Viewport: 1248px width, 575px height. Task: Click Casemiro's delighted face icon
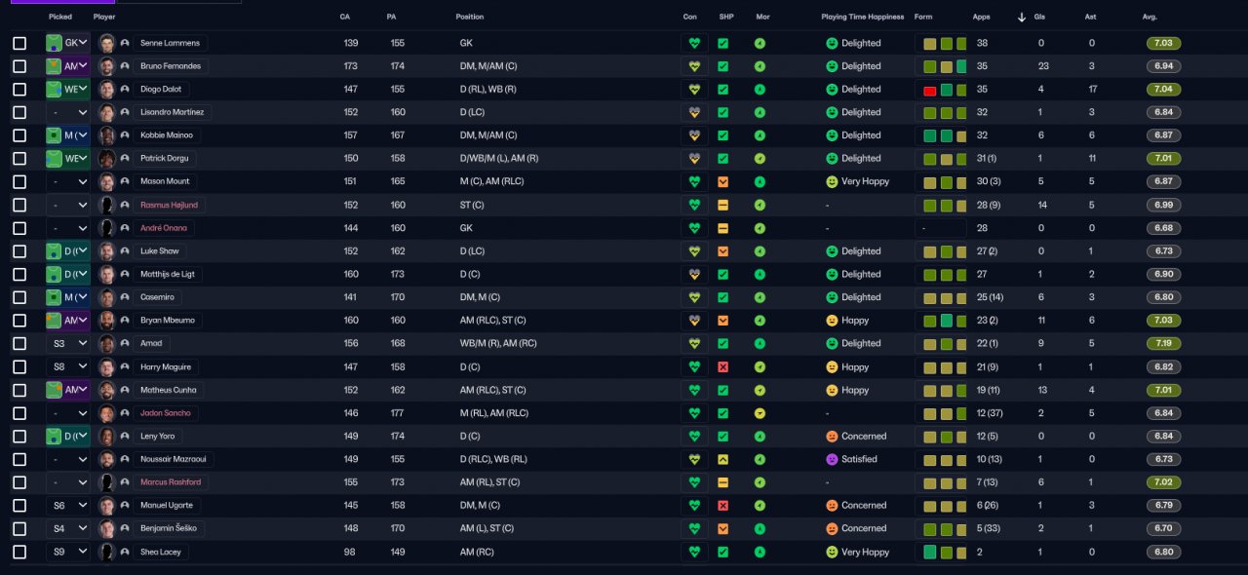[832, 297]
